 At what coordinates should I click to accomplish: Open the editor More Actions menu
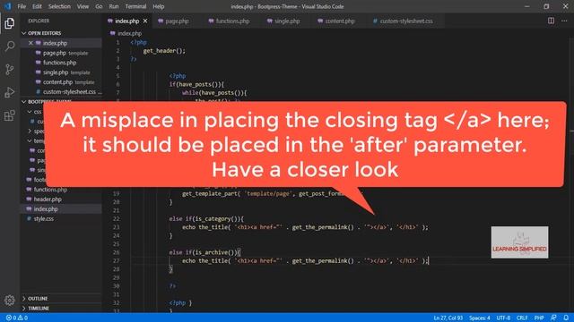(564, 21)
